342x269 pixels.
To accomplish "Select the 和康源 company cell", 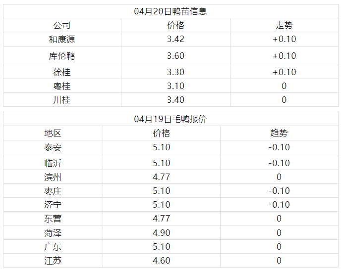I will 62,39.
